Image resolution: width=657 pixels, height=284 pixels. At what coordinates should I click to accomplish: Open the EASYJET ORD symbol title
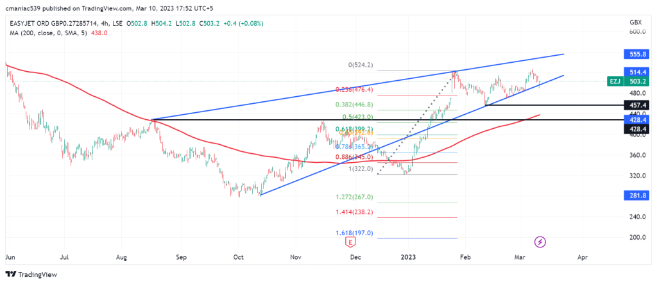click(37, 24)
